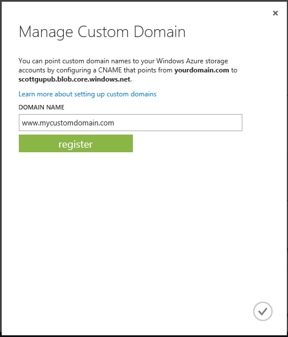The width and height of the screenshot is (288, 337).
Task: Click the word Custom in dialog title
Action: [103, 32]
